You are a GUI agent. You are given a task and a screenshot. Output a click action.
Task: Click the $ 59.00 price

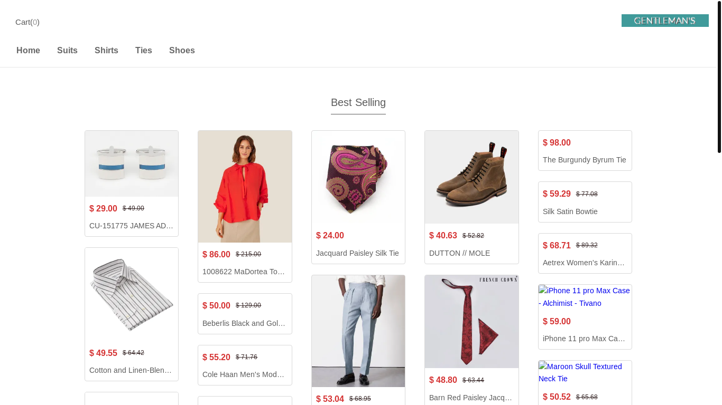(x=557, y=322)
